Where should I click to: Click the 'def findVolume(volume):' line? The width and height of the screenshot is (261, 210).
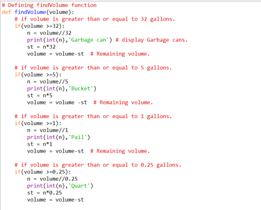pyautogui.click(x=38, y=12)
